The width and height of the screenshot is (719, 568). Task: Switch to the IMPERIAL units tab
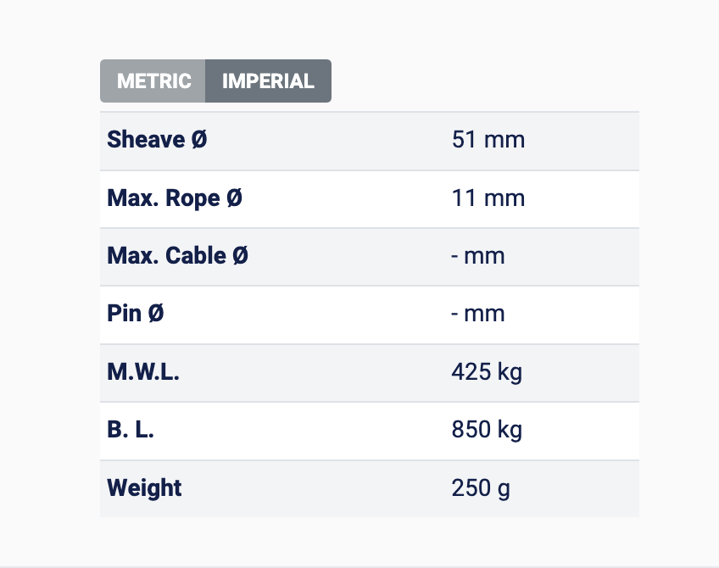(268, 81)
